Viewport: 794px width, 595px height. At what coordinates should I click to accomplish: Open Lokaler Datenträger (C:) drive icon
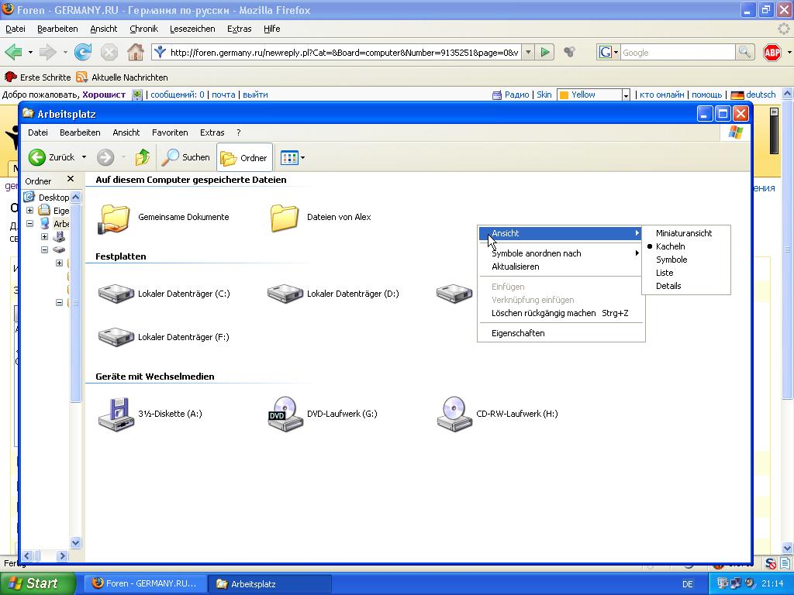click(116, 294)
